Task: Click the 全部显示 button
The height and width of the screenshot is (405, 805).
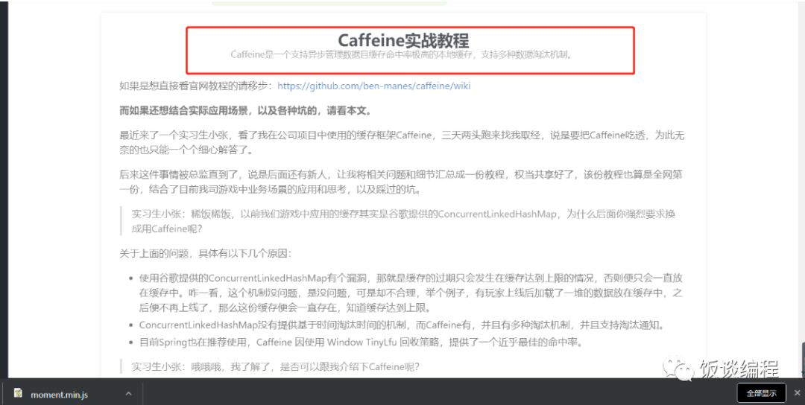Action: (761, 393)
